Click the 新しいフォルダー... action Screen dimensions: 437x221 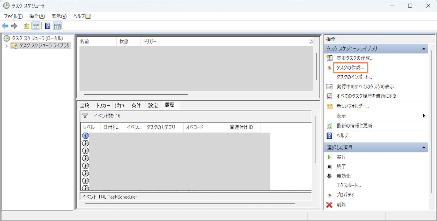(353, 106)
